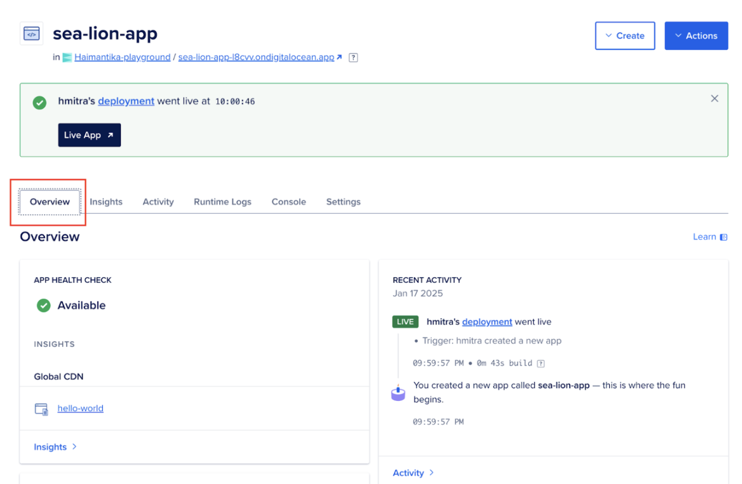The height and width of the screenshot is (484, 742).
Task: Click the green Available status checkmark icon
Action: [x=44, y=305]
